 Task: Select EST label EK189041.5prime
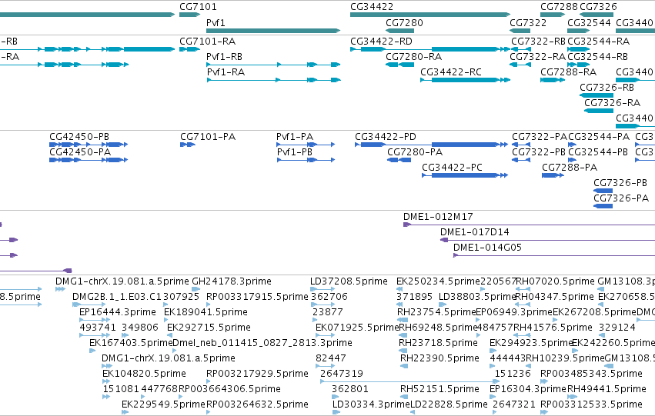(x=206, y=312)
